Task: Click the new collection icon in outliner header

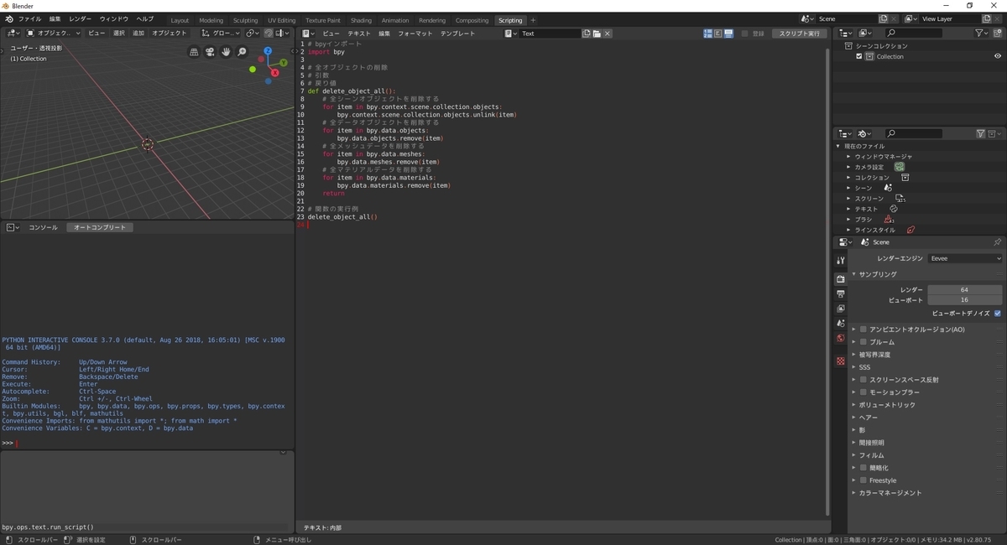Action: [x=997, y=33]
